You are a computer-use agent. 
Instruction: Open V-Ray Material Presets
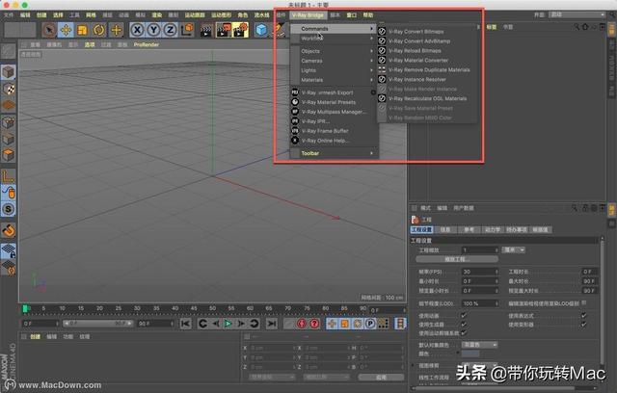[335, 102]
